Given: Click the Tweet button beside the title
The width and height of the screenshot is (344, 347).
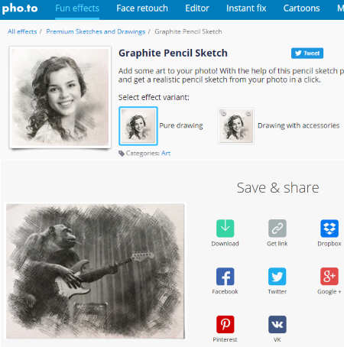Looking at the screenshot, I should coord(307,54).
